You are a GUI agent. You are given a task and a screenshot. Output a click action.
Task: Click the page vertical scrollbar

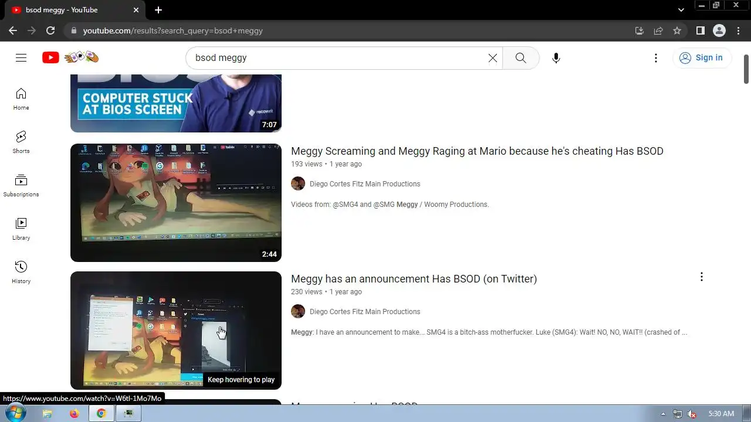coord(746,70)
